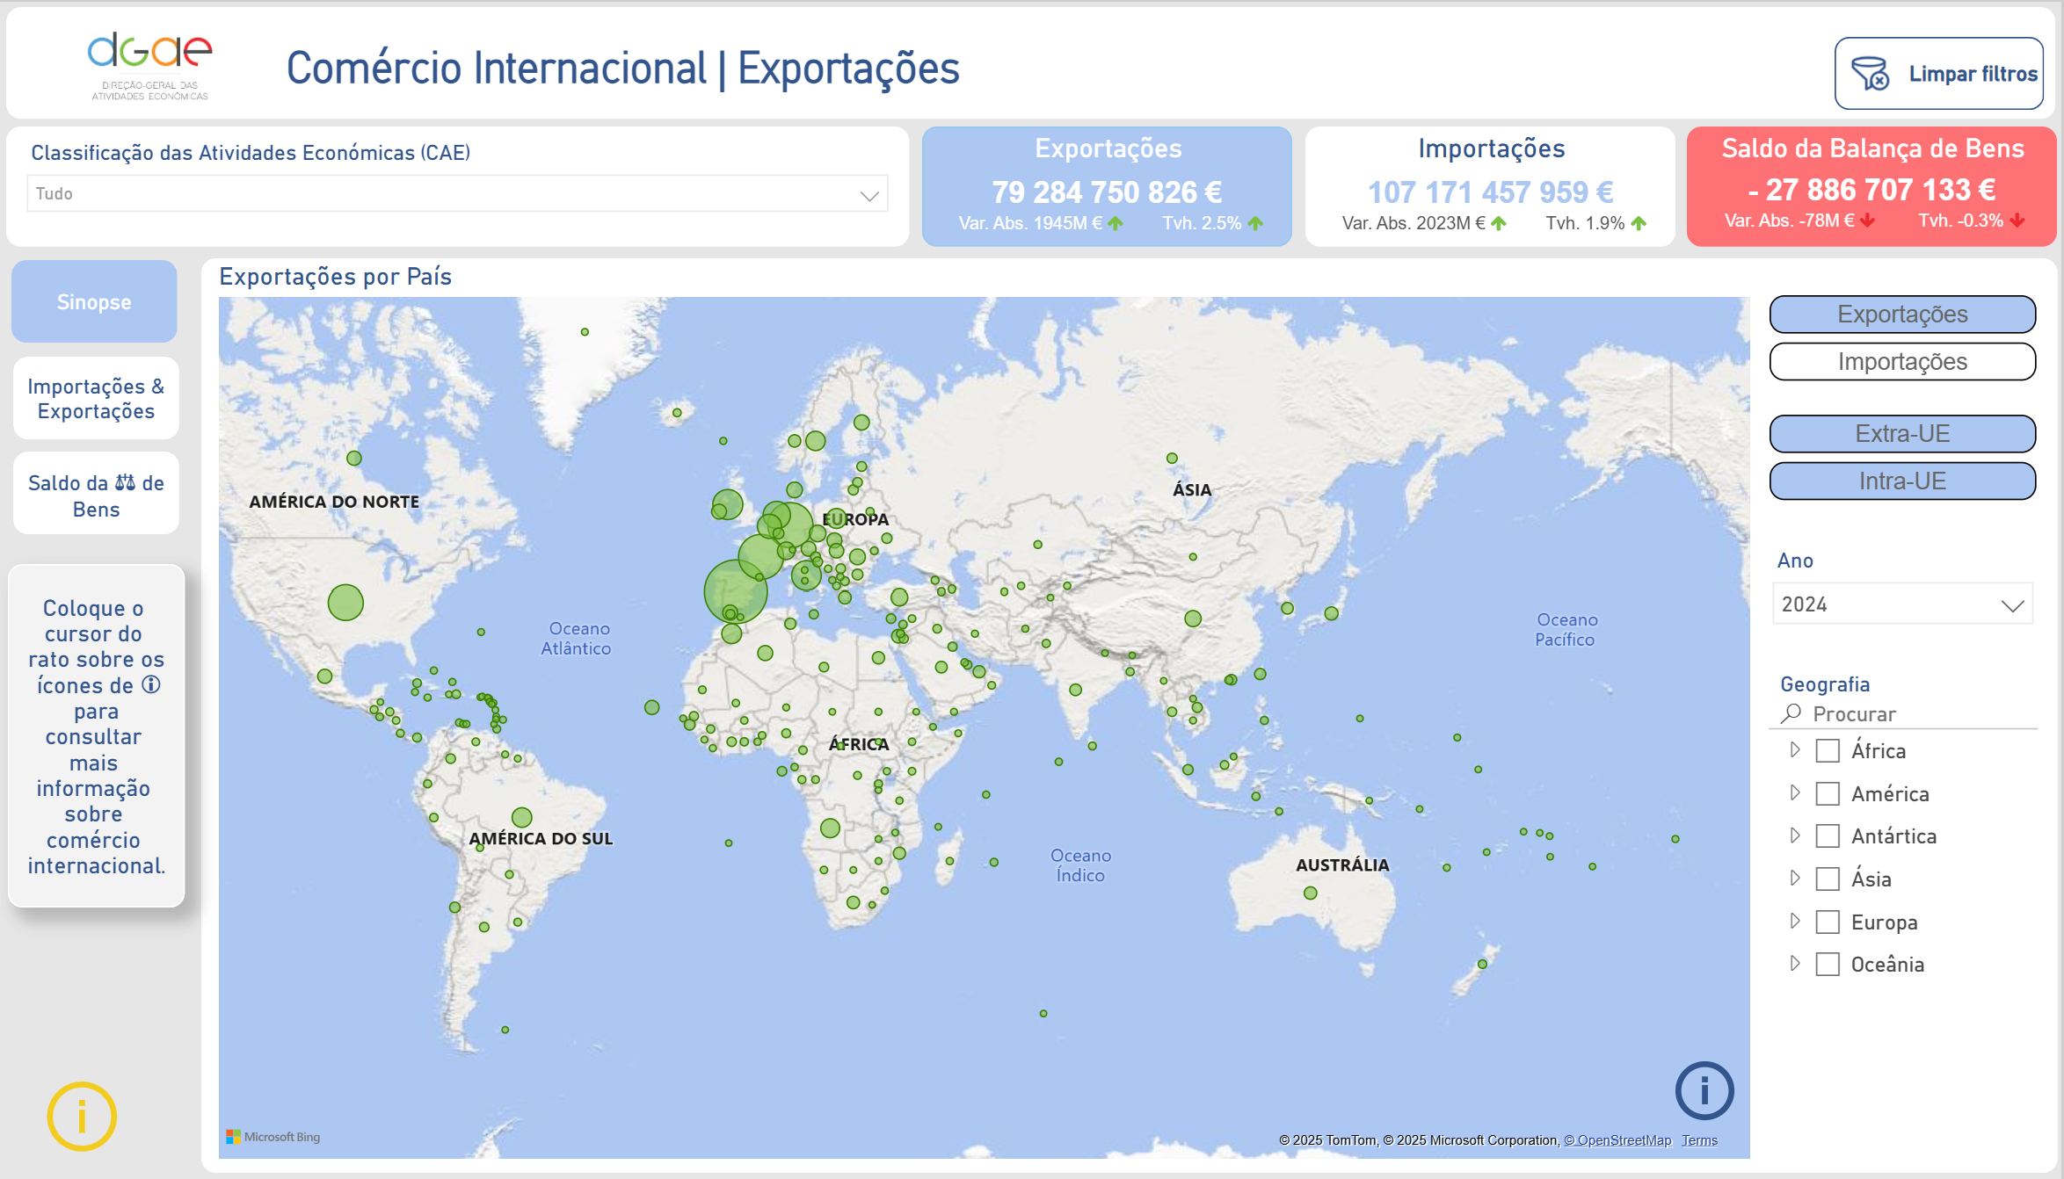The height and width of the screenshot is (1179, 2064).
Task: Click the Microsoft Bing logo
Action: [x=273, y=1137]
